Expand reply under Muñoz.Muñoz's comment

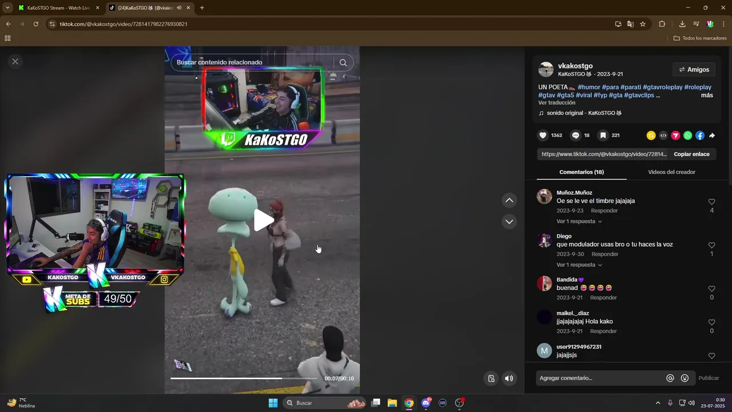[x=579, y=221]
